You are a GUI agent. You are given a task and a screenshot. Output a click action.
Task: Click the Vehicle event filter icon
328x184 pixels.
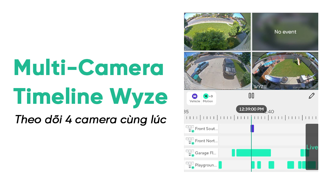coord(195,96)
